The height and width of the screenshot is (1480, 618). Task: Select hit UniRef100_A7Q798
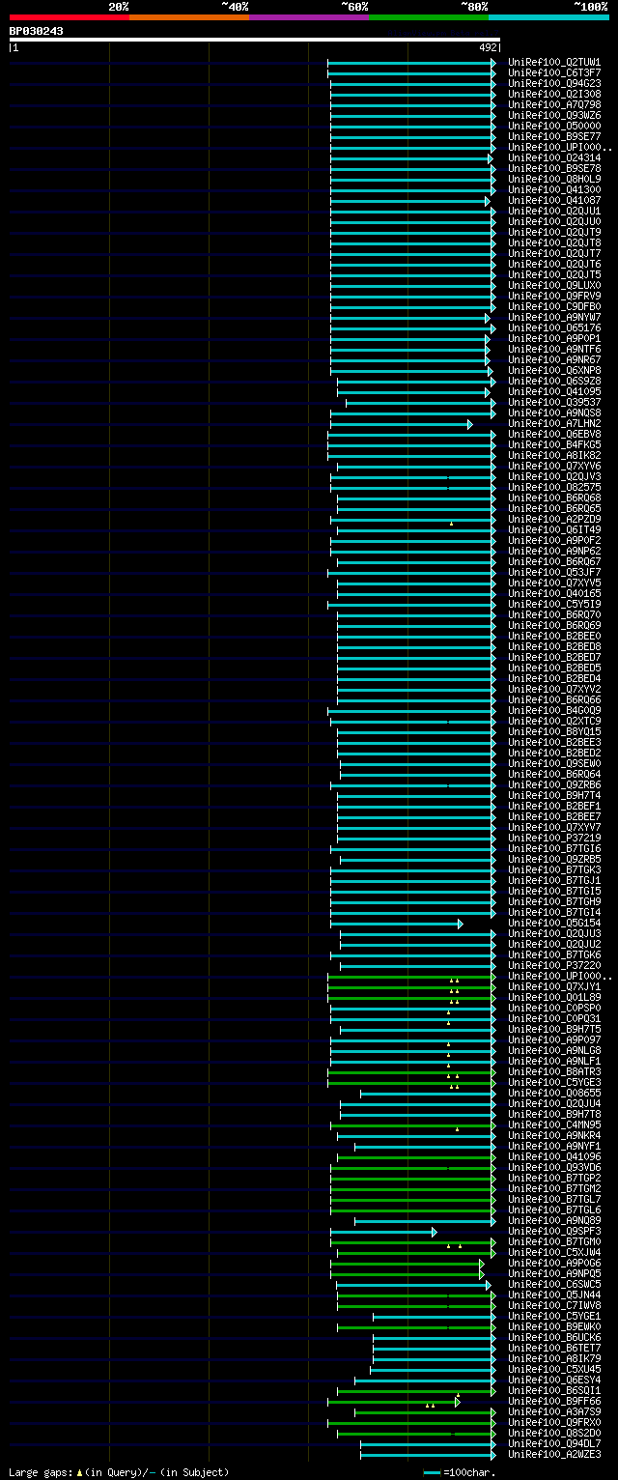[554, 104]
